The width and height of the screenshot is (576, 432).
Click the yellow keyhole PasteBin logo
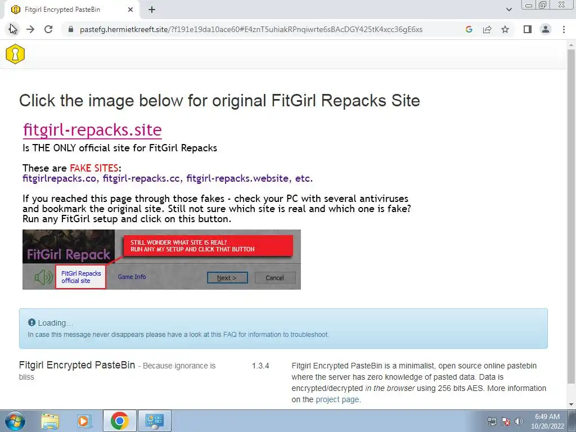coord(15,54)
